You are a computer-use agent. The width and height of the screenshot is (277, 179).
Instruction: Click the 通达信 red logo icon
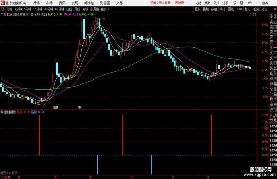pos(2,3)
